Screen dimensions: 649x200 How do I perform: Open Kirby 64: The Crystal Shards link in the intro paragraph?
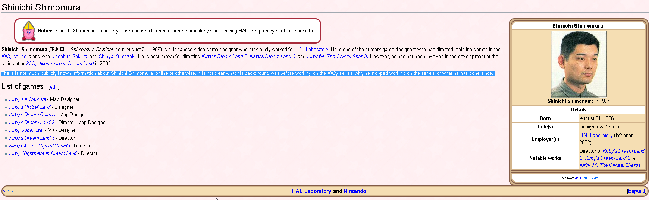point(338,56)
